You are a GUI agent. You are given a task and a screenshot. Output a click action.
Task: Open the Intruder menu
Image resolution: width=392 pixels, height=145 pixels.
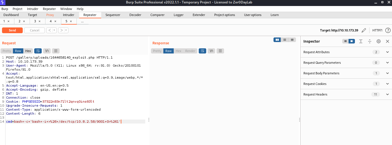(x=32, y=9)
